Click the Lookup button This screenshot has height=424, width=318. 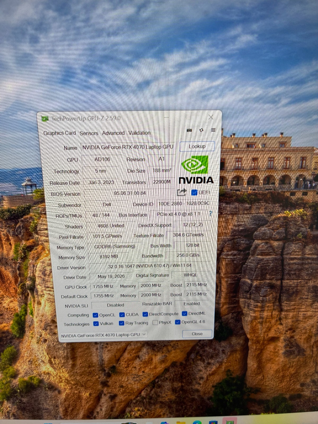tap(197, 147)
